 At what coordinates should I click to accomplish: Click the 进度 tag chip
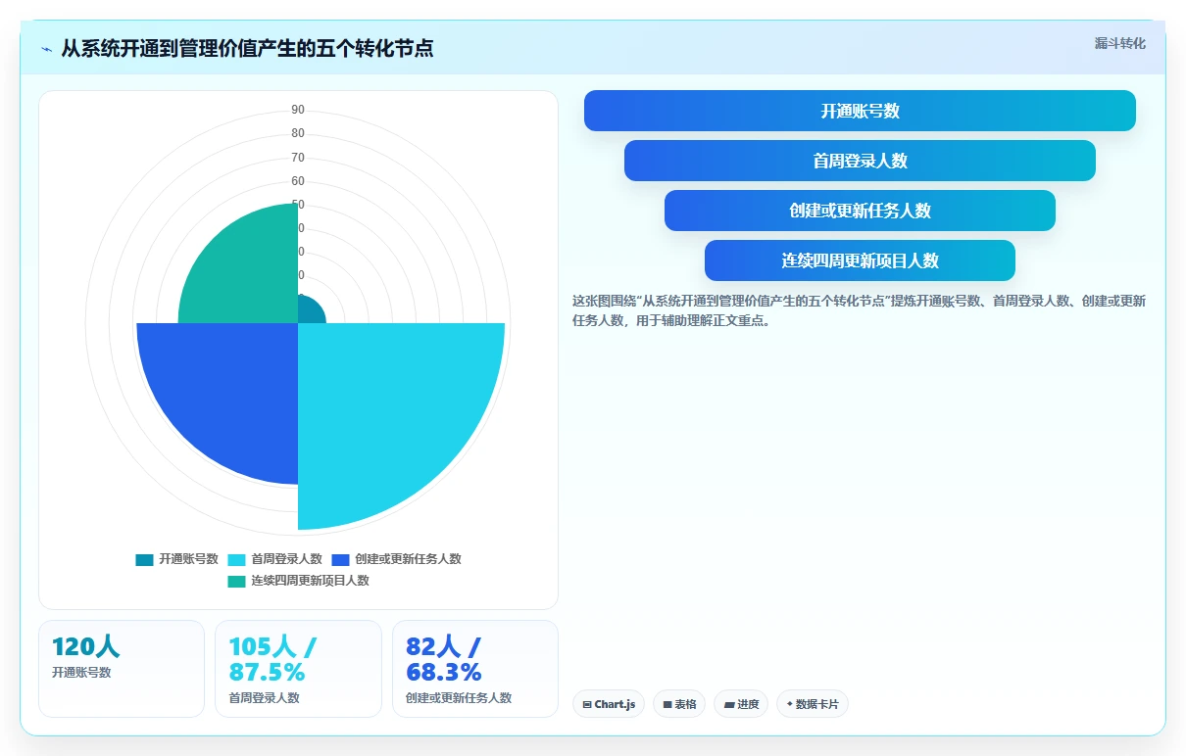pos(740,704)
